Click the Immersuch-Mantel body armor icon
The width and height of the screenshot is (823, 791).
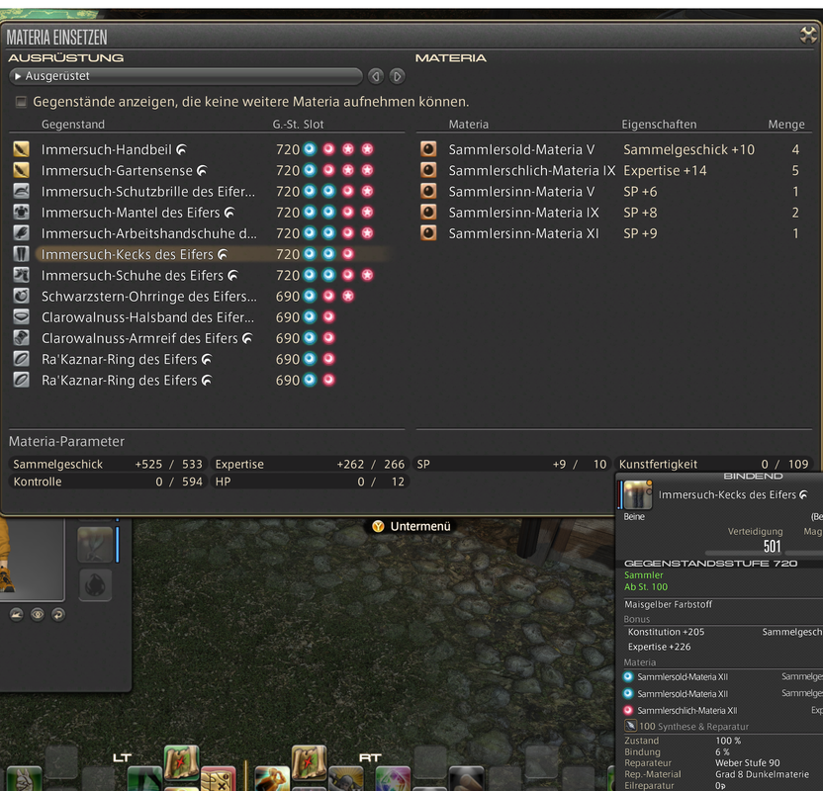[21, 213]
